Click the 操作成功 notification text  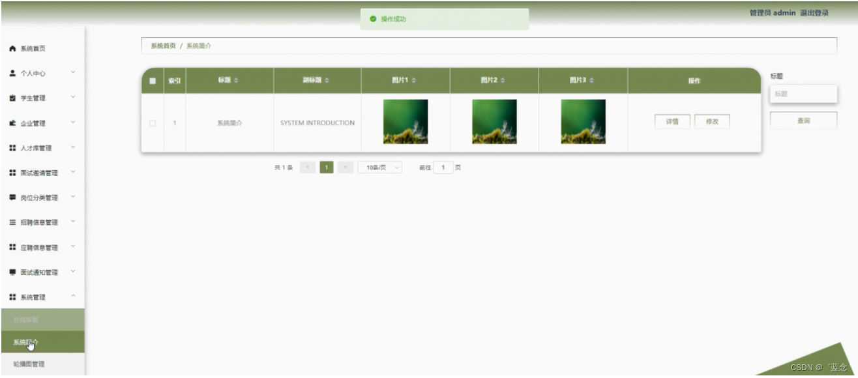coord(393,20)
